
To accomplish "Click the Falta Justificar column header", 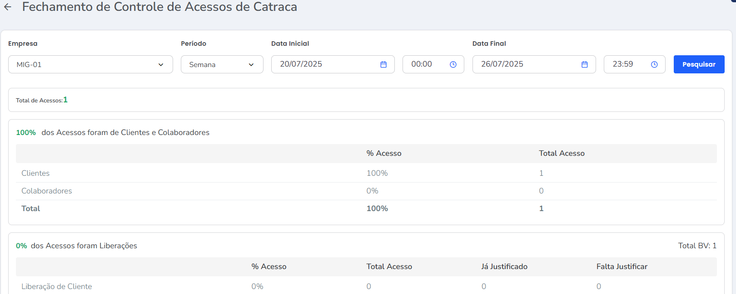I will [x=622, y=266].
